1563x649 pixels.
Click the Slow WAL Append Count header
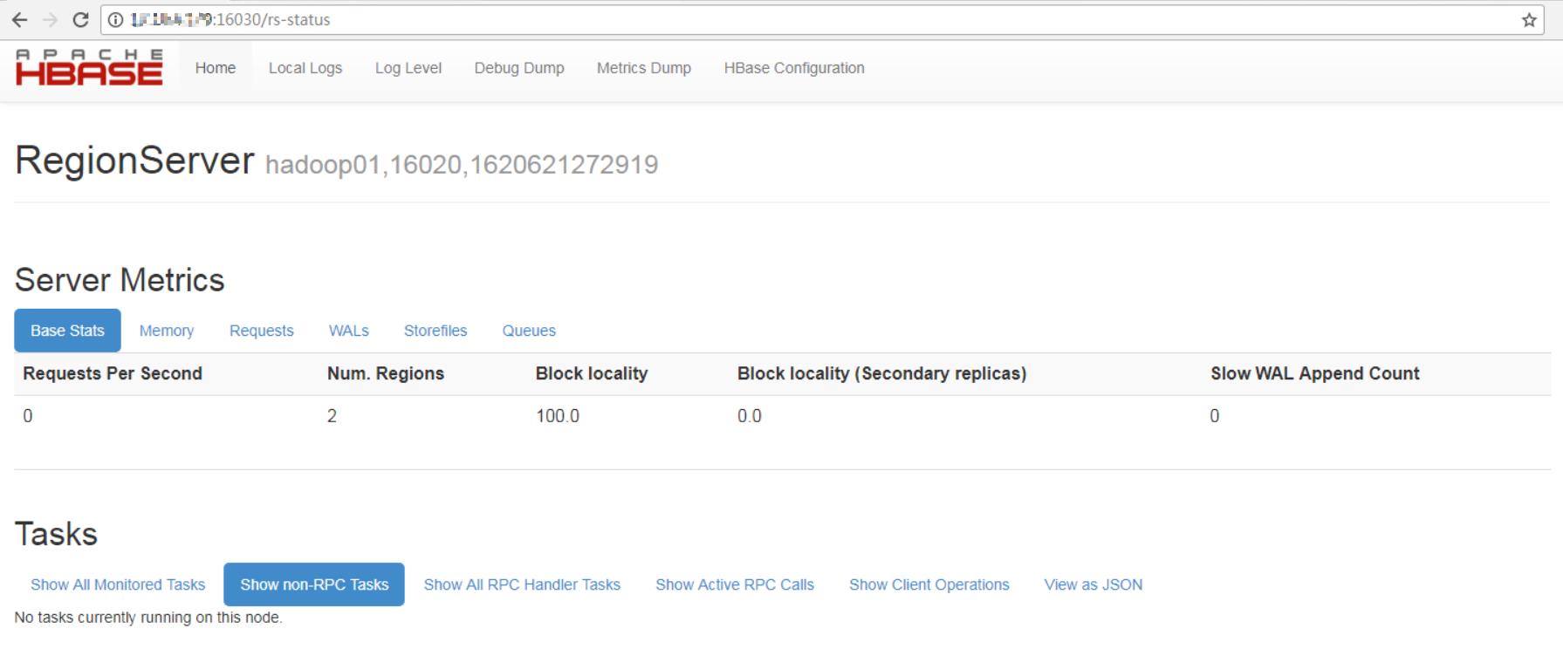tap(1315, 373)
